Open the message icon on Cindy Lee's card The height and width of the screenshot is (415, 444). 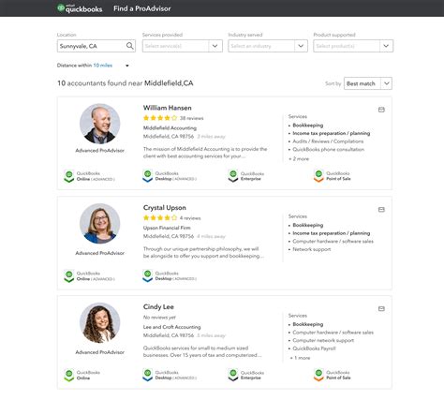(x=381, y=309)
